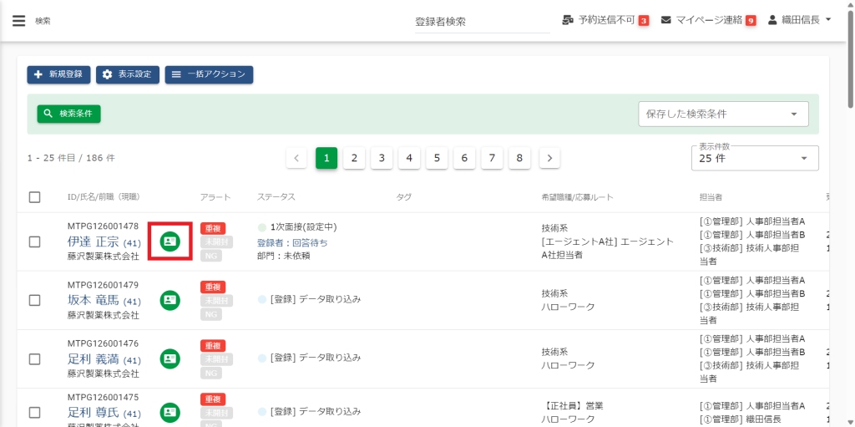Image resolution: width=855 pixels, height=427 pixels.
Task: Check the box for 坂本 竜馬 row
Action: [34, 300]
